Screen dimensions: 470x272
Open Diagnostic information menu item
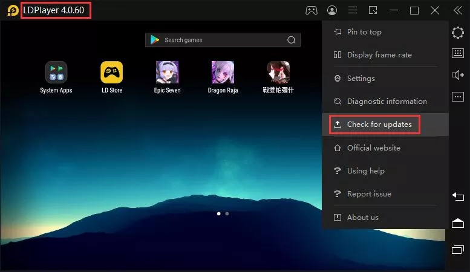tap(385, 102)
